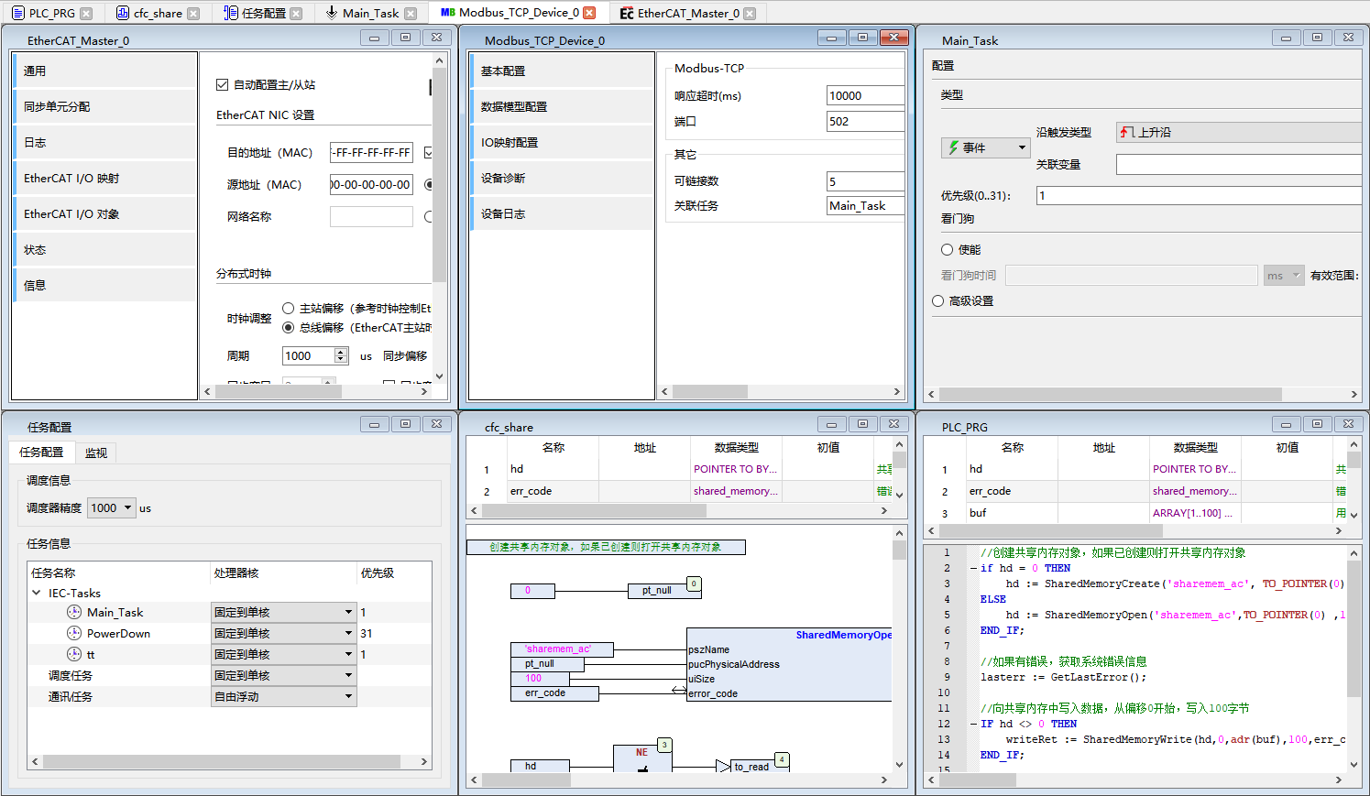Click the rising edge icon in 沿触发类型 field
The height and width of the screenshot is (796, 1370).
coord(1127,132)
